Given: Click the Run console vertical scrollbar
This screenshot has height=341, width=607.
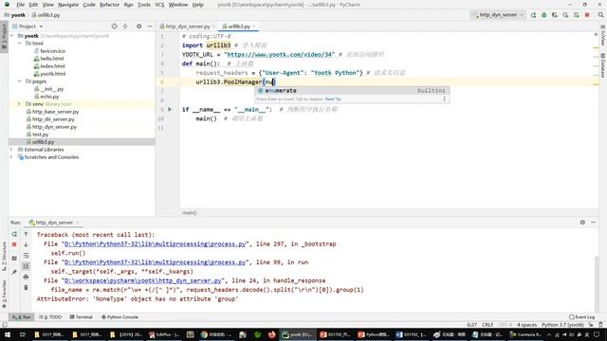Looking at the screenshot, I should 597,283.
